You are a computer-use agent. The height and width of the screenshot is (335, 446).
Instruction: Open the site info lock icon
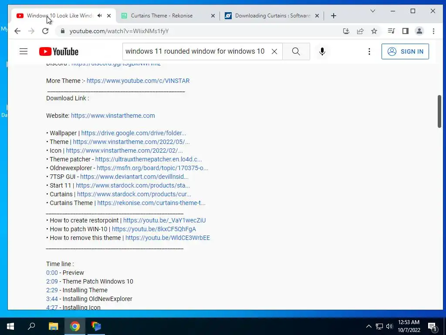63,31
